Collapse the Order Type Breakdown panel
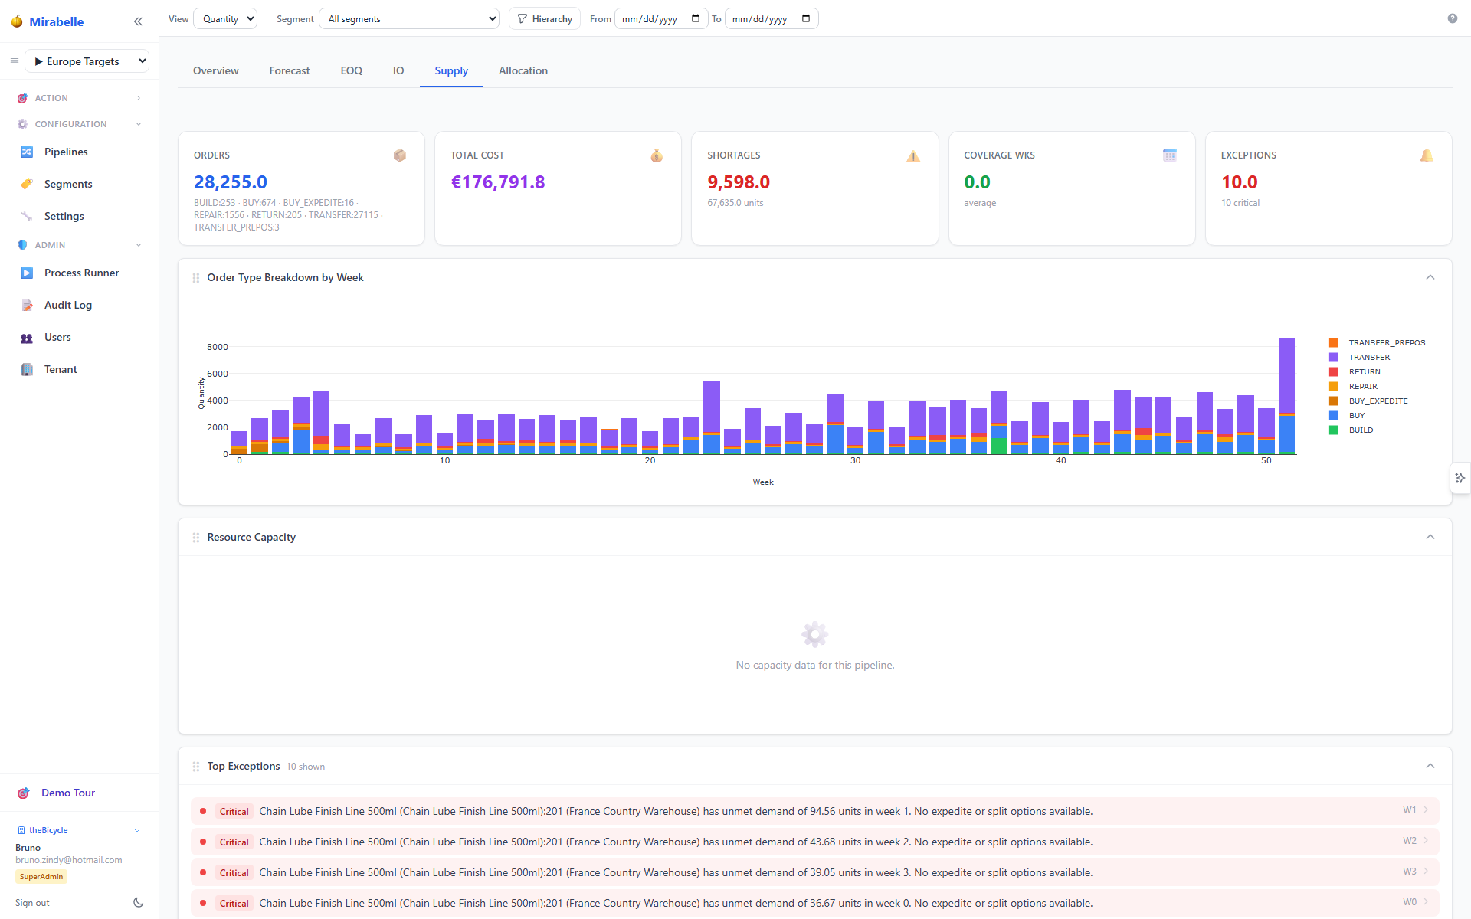The image size is (1471, 919). pyautogui.click(x=1430, y=277)
